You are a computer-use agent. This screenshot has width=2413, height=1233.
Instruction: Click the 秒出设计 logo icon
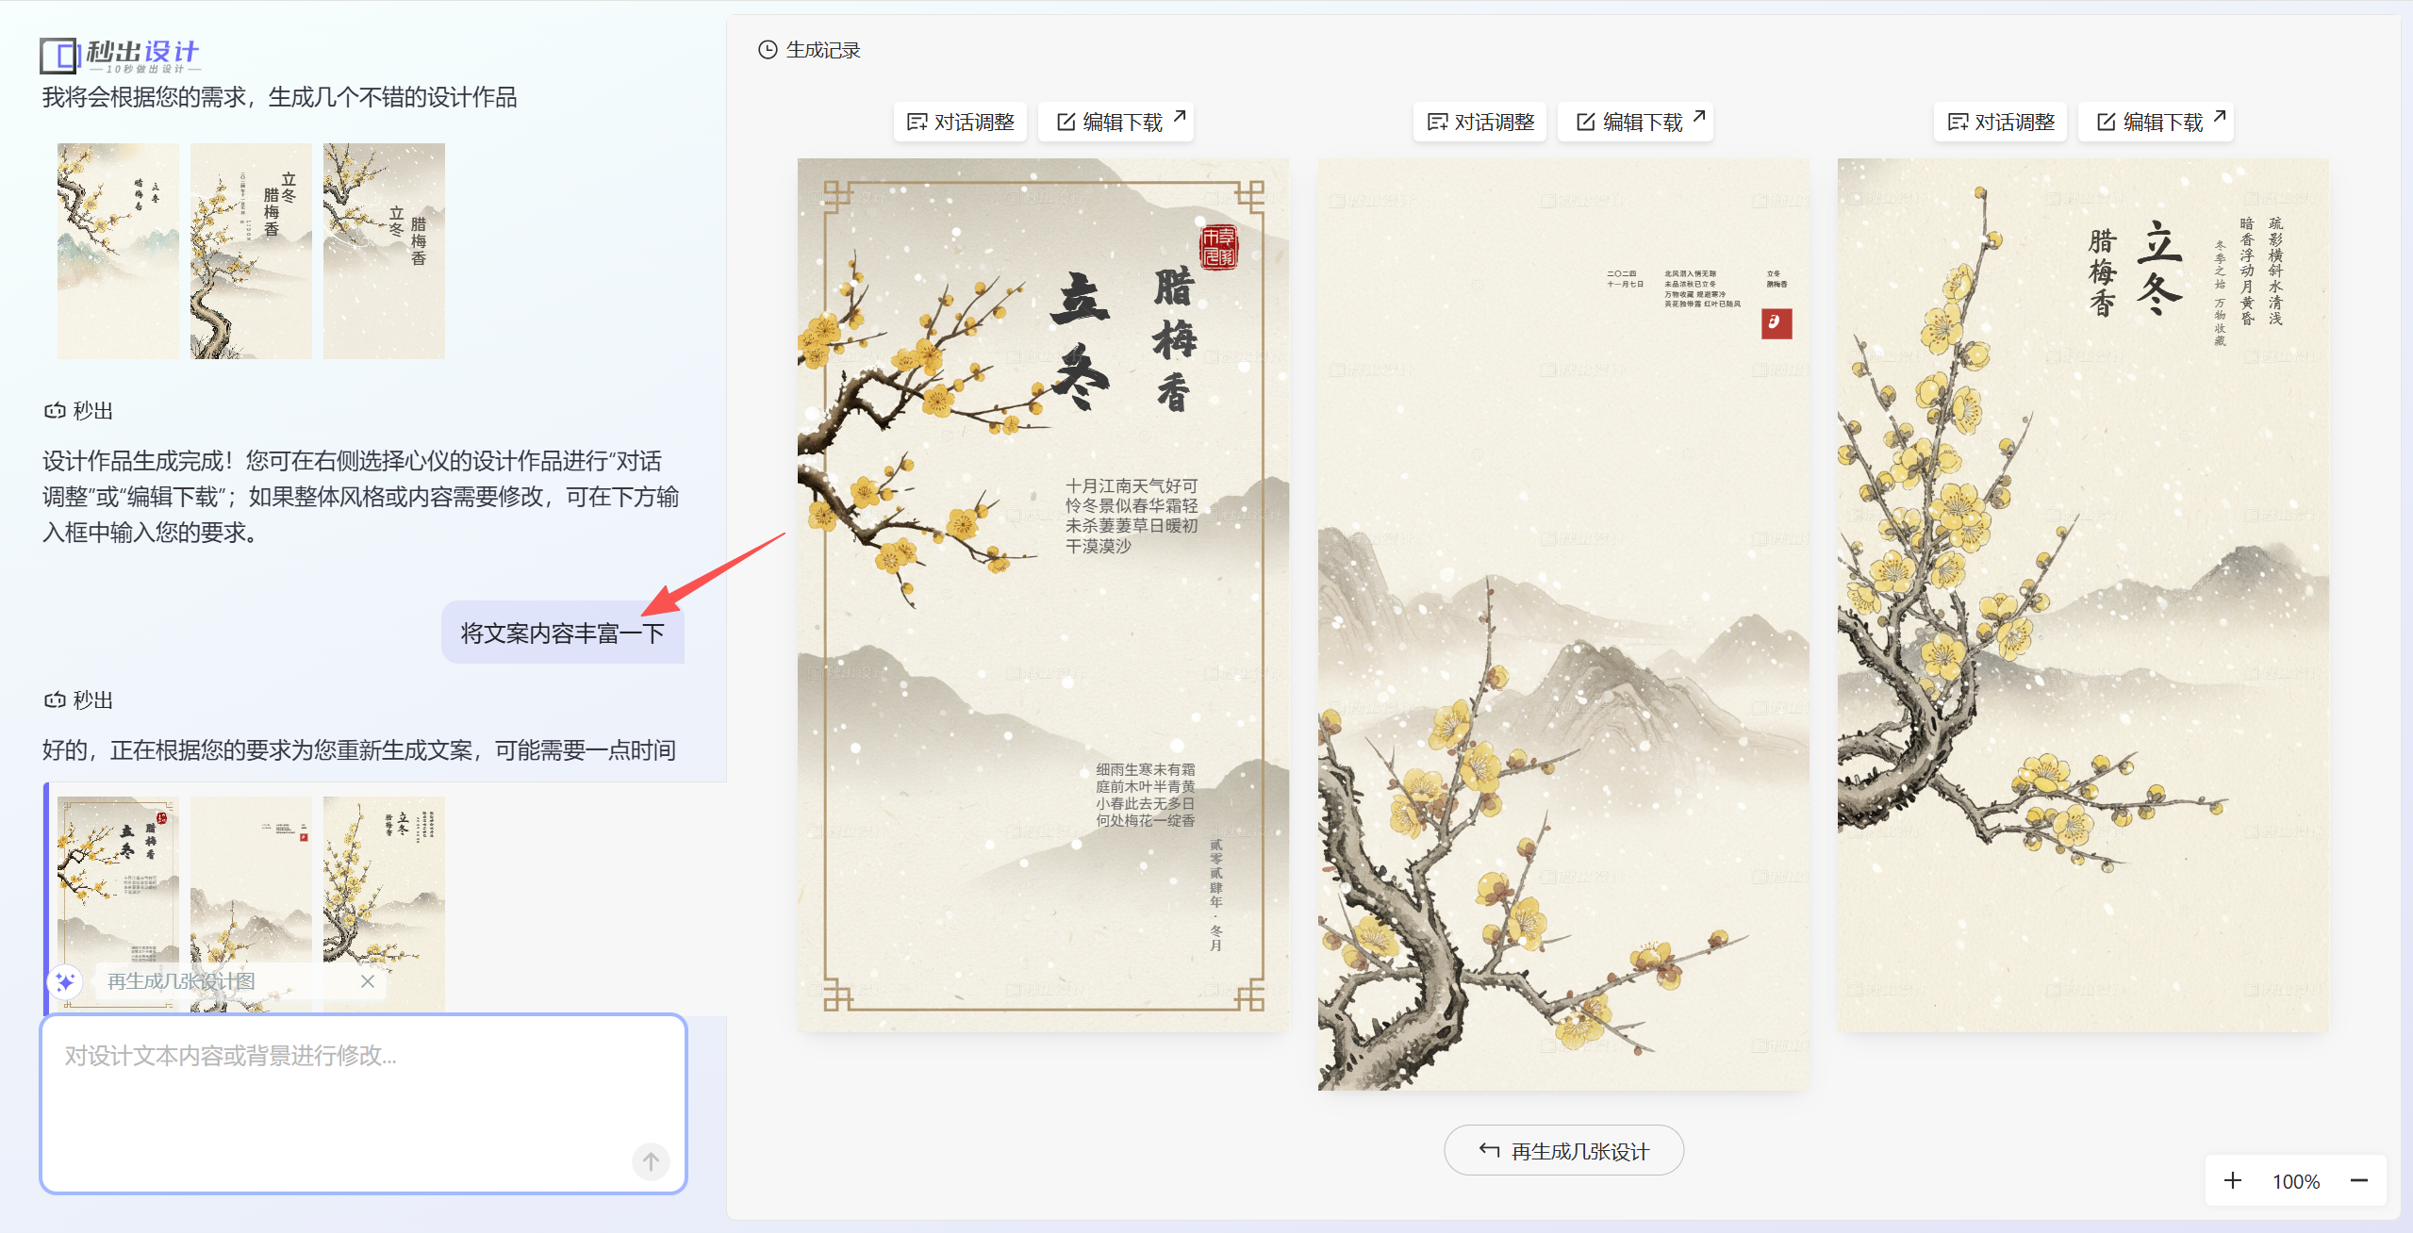click(58, 56)
